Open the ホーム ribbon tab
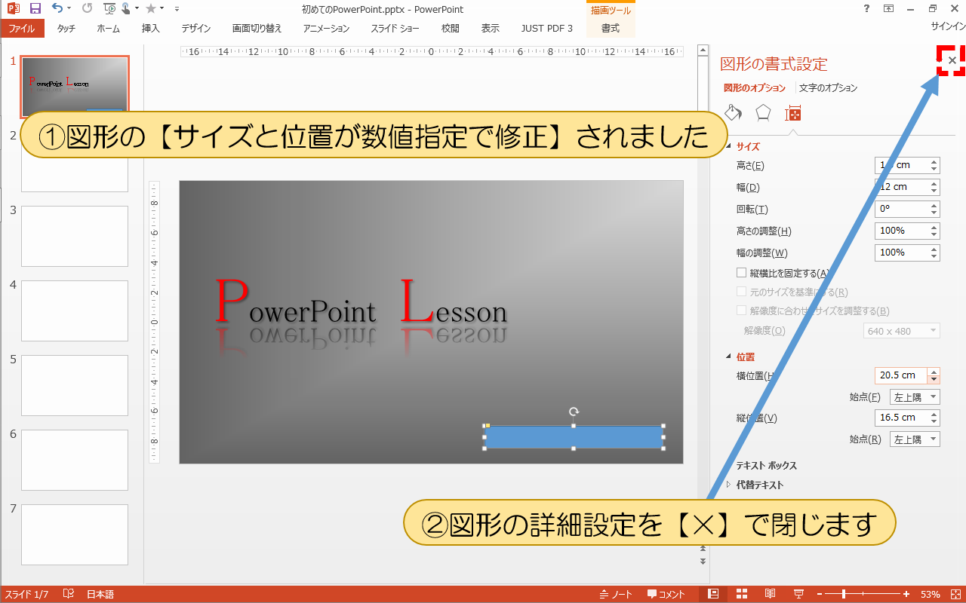 point(109,29)
